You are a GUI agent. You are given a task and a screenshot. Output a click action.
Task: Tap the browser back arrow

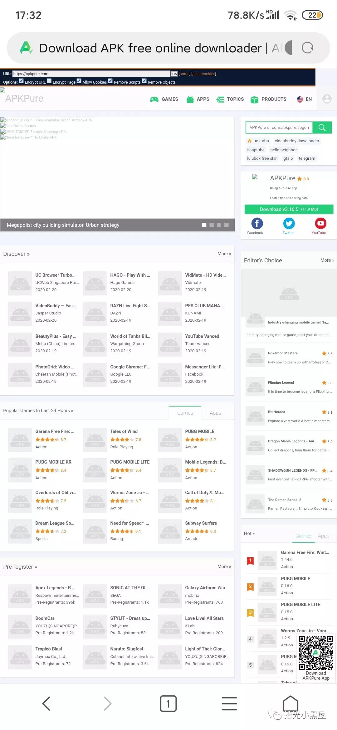(x=46, y=703)
